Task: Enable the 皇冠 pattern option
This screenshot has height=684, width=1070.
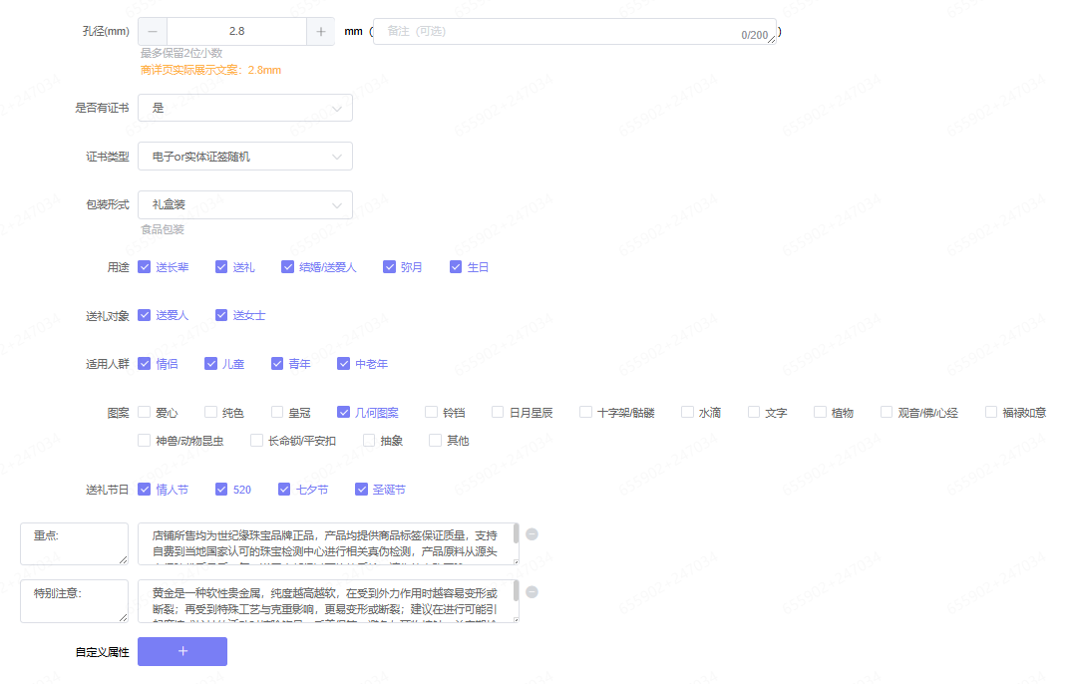Action: 276,412
